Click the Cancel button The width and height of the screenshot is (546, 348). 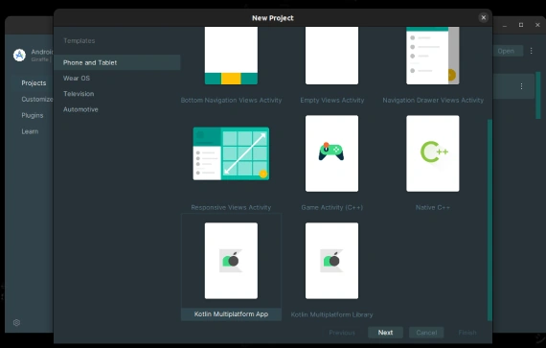pyautogui.click(x=426, y=333)
